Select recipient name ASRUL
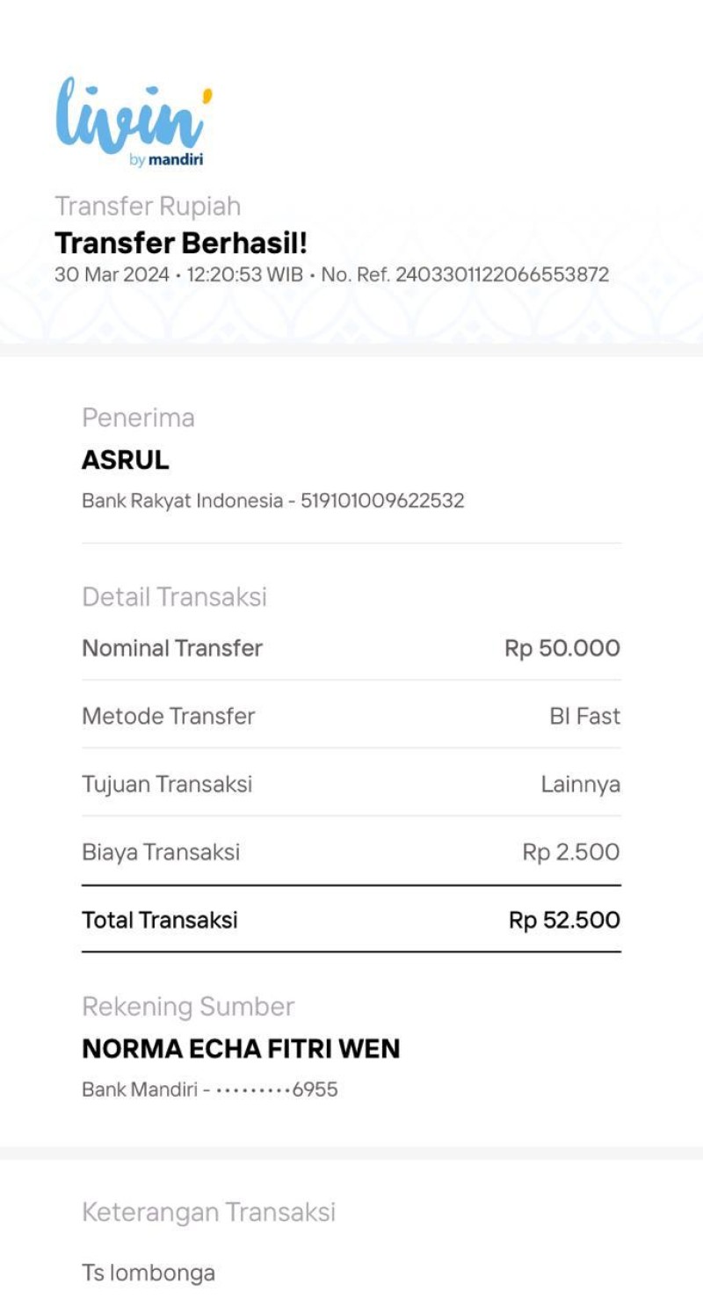703x1313 pixels. click(125, 460)
